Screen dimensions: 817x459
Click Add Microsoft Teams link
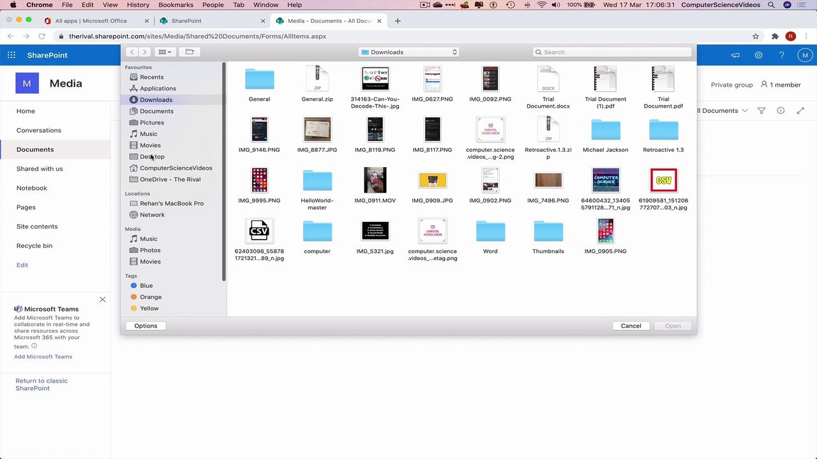tap(43, 356)
